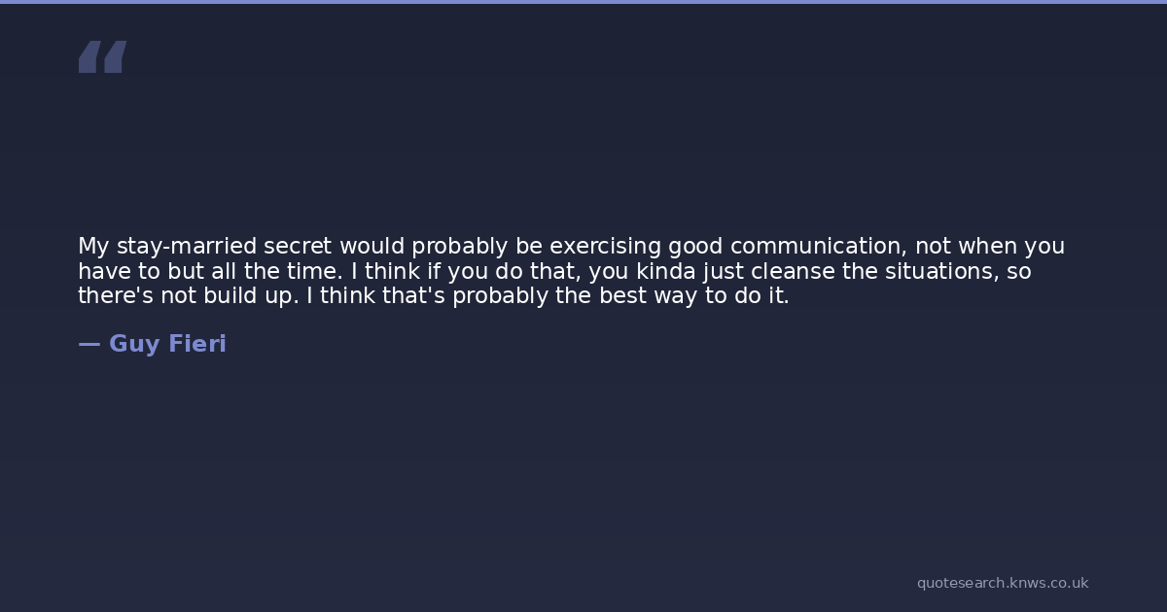Click the author name Guy Fieri
The height and width of the screenshot is (612, 1167).
click(x=167, y=344)
